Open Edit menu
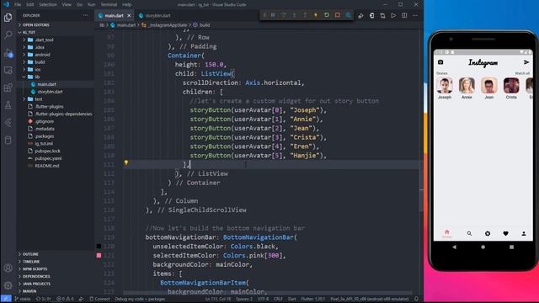The width and height of the screenshot is (539, 303). tap(30, 4)
